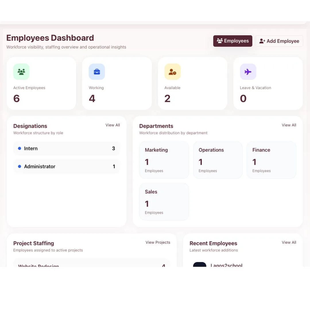This screenshot has width=310, height=310.
Task: Click 'Latest workforce additions' subtitle
Action: coord(214,250)
